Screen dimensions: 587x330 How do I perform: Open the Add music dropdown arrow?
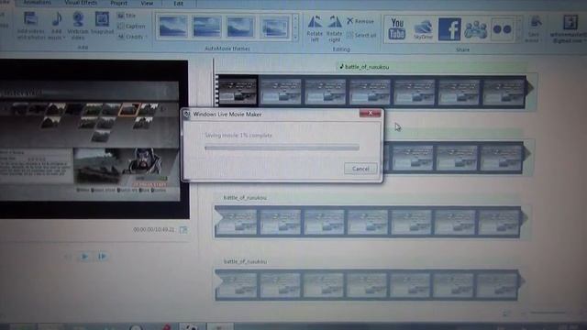click(x=64, y=38)
